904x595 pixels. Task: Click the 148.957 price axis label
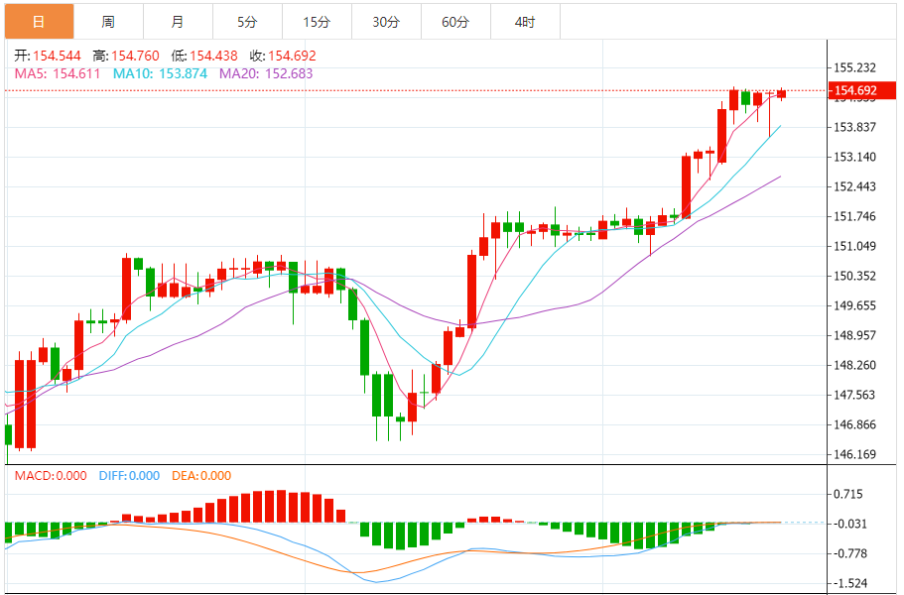pyautogui.click(x=855, y=335)
